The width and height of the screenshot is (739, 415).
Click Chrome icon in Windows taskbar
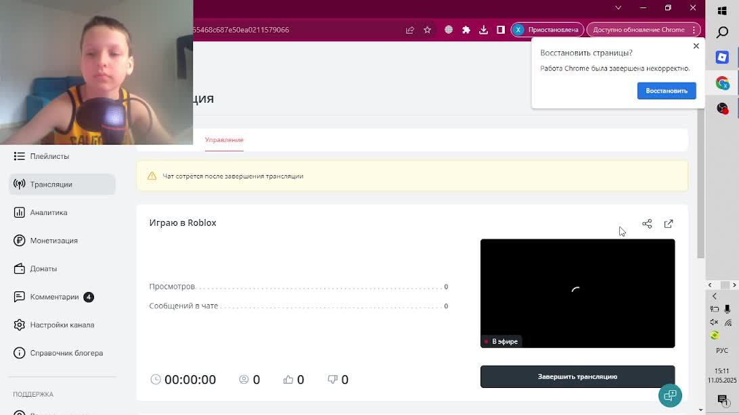[722, 83]
